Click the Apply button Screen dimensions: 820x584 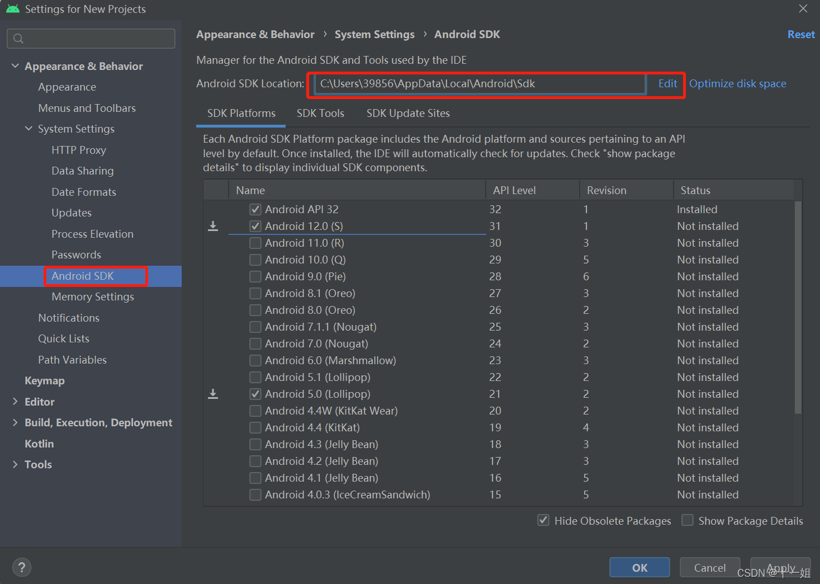pyautogui.click(x=780, y=568)
